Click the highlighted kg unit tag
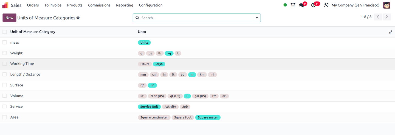The width and height of the screenshot is (395, 135). pyautogui.click(x=169, y=53)
